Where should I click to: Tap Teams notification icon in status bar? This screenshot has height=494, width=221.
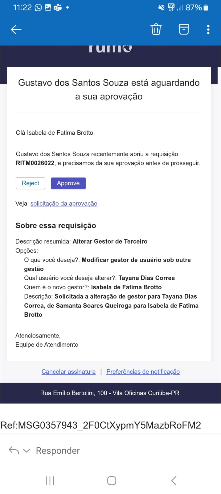[x=58, y=7]
